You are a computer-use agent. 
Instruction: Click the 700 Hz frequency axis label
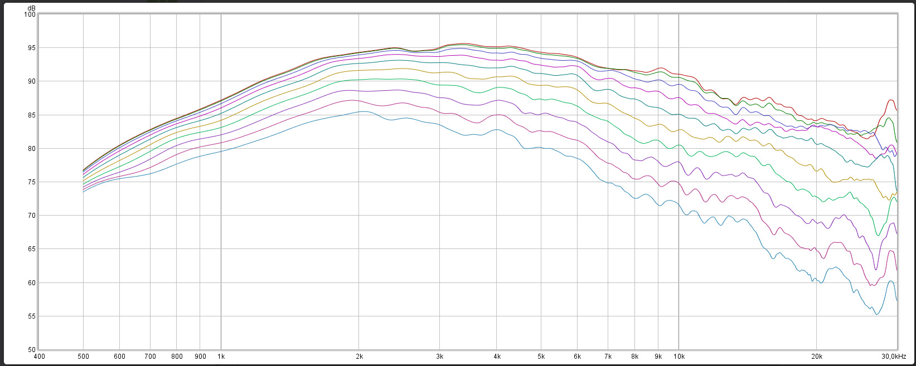tap(151, 357)
